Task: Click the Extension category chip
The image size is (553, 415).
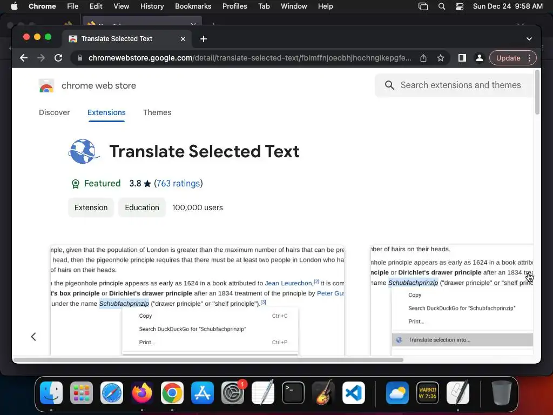Action: 91,207
